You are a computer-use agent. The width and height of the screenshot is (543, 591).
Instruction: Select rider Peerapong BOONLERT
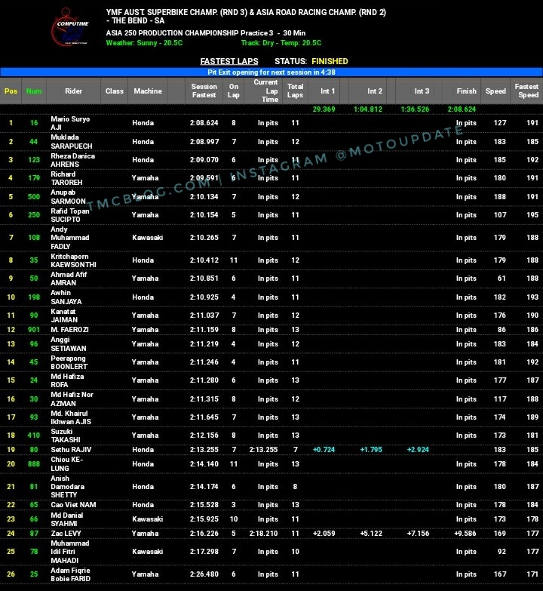pos(69,362)
